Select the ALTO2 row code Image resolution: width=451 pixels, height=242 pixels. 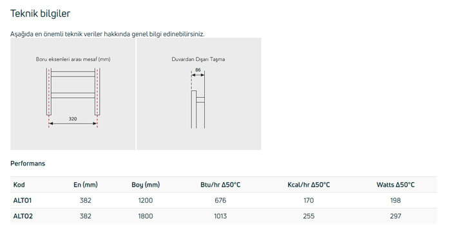[x=23, y=216]
